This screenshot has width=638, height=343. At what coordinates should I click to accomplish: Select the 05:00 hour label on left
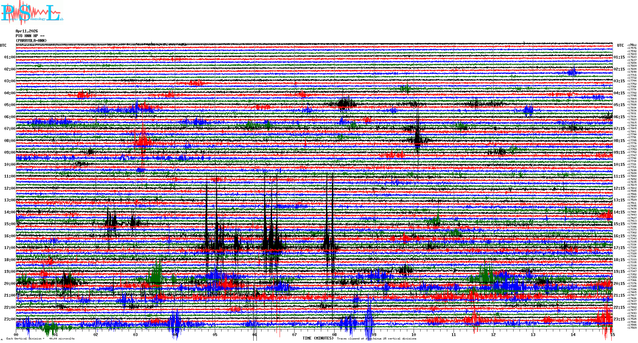pos(10,105)
